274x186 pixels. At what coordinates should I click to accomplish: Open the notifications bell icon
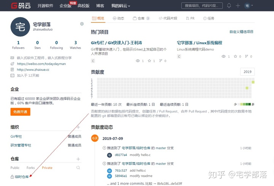click(x=229, y=6)
